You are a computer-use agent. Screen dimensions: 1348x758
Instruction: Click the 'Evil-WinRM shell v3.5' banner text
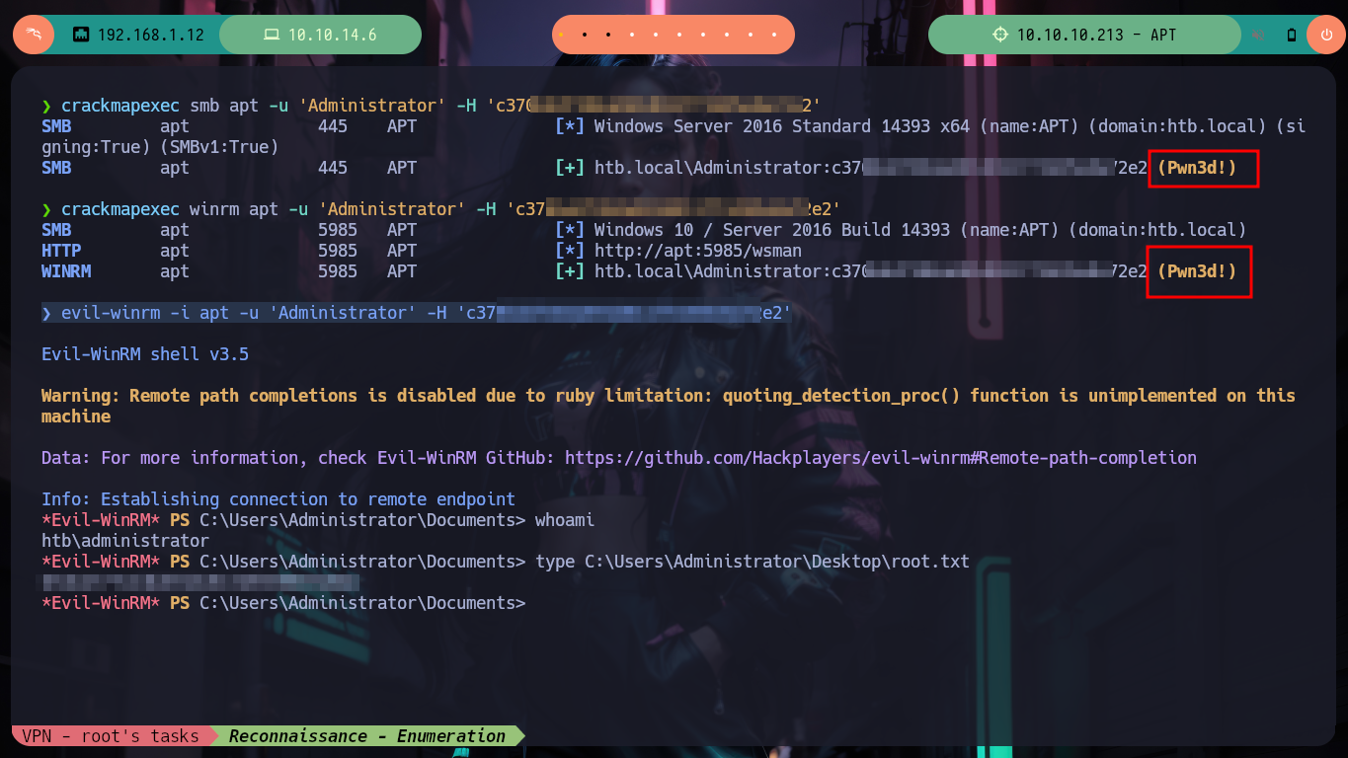click(145, 354)
